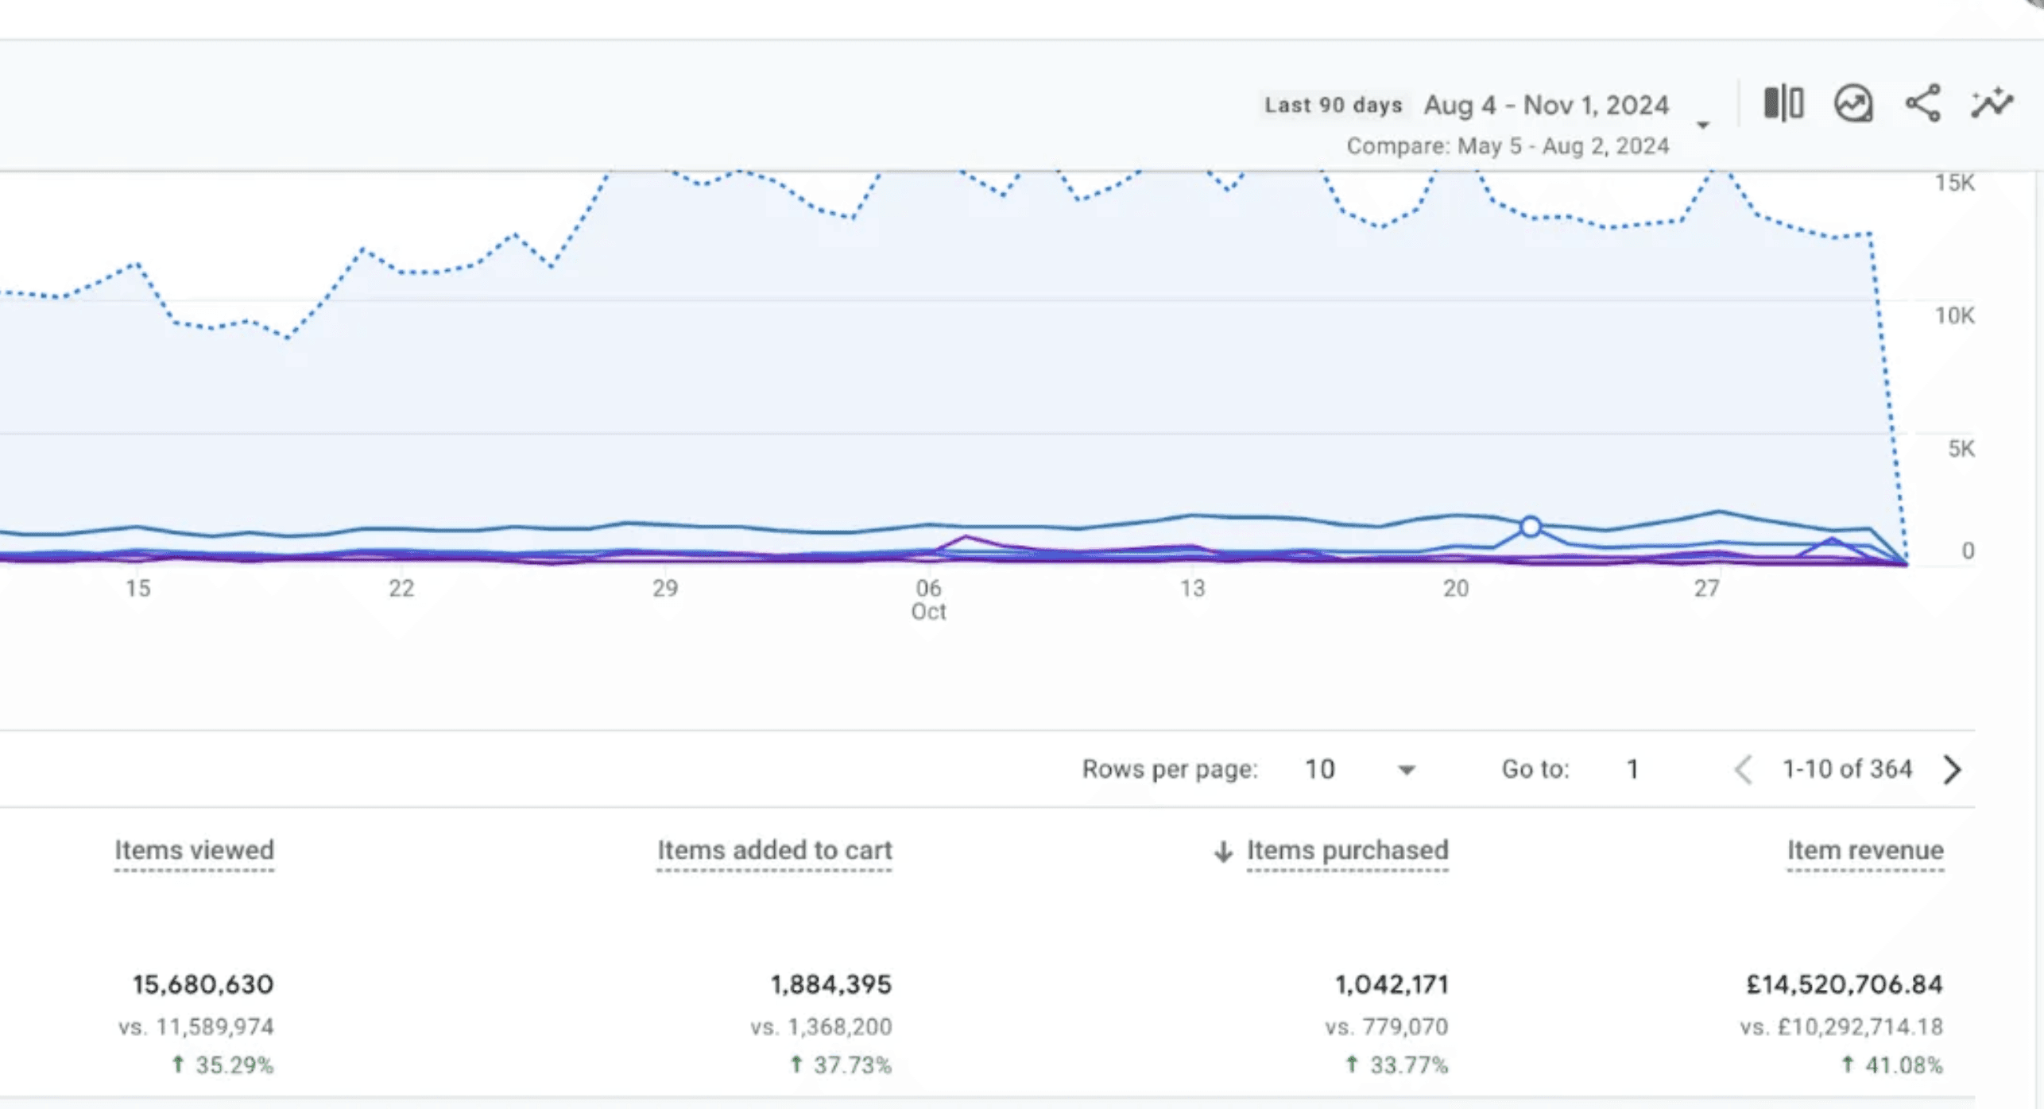
Task: Click the vs. 779,070 comparison value
Action: coord(1386,1026)
